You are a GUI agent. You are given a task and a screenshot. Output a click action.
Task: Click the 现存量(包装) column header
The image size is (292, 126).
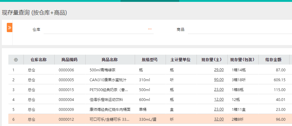[243, 60]
